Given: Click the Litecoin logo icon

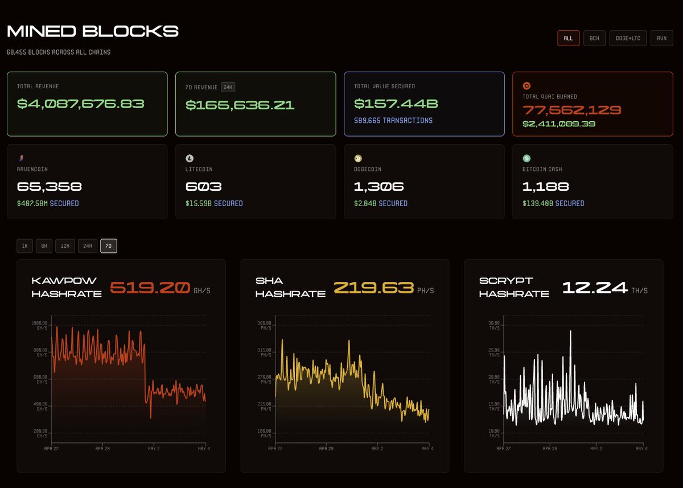Looking at the screenshot, I should click(190, 159).
